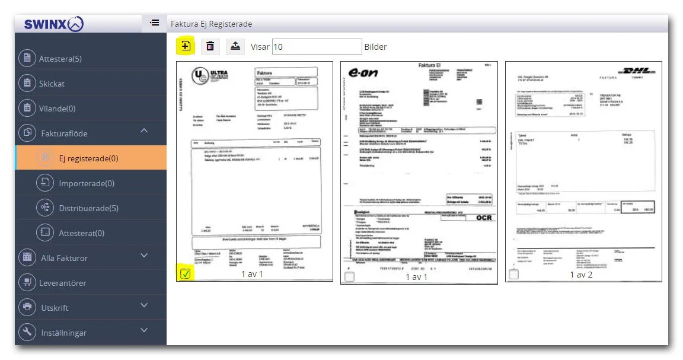Click the Fakturaflöde copy icon

click(x=27, y=133)
